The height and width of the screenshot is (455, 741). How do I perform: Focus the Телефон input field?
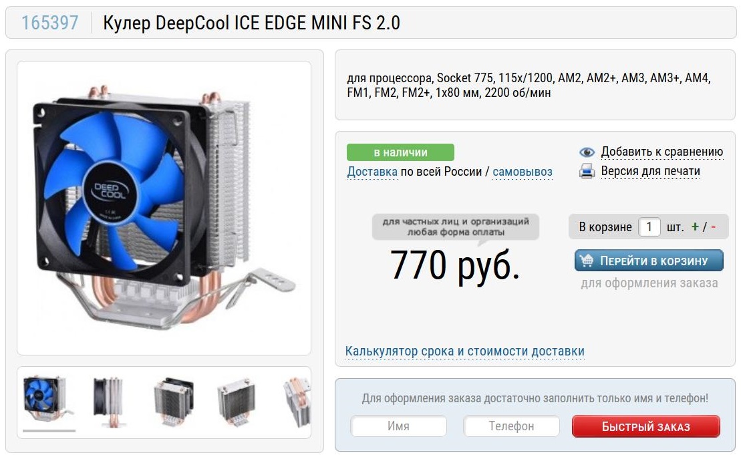[511, 426]
